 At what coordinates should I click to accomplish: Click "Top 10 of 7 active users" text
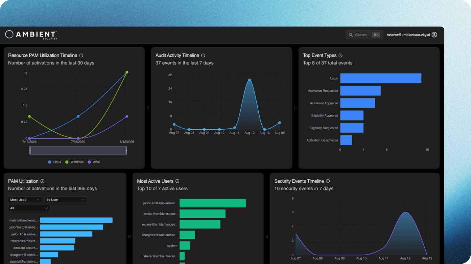coord(162,189)
